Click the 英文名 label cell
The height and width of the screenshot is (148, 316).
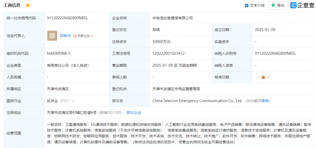[x=130, y=101]
